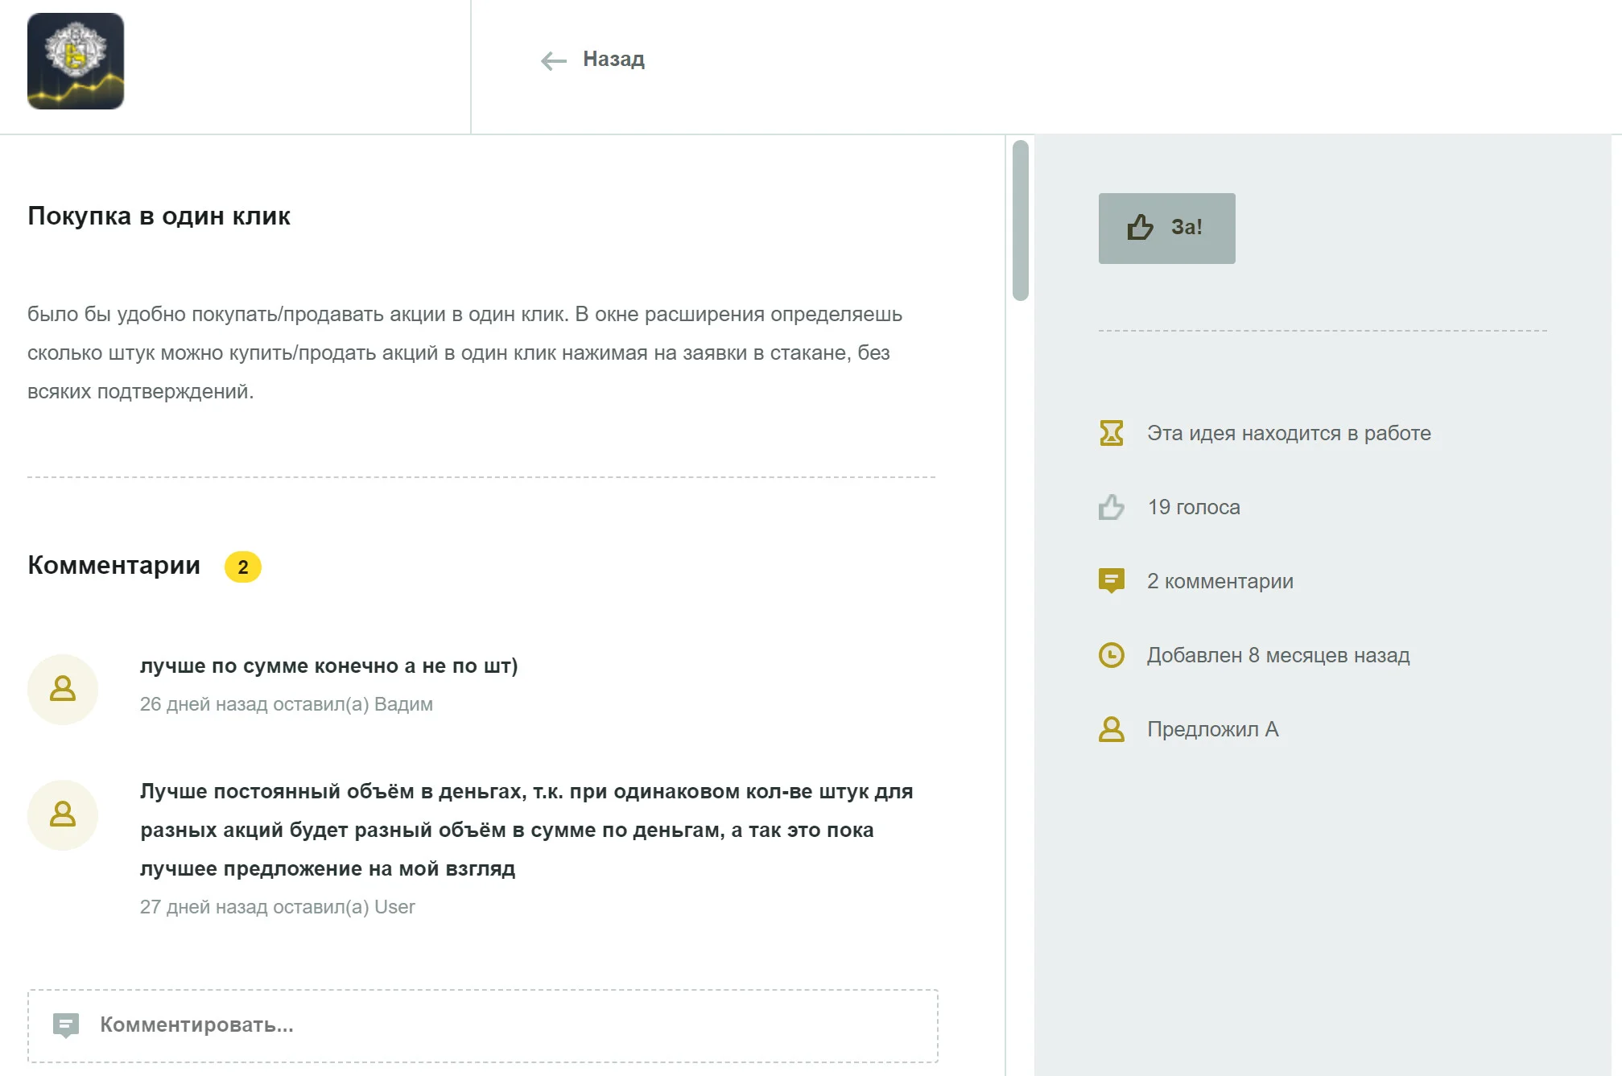Click the hourglass status icon
The image size is (1622, 1076).
(x=1111, y=433)
